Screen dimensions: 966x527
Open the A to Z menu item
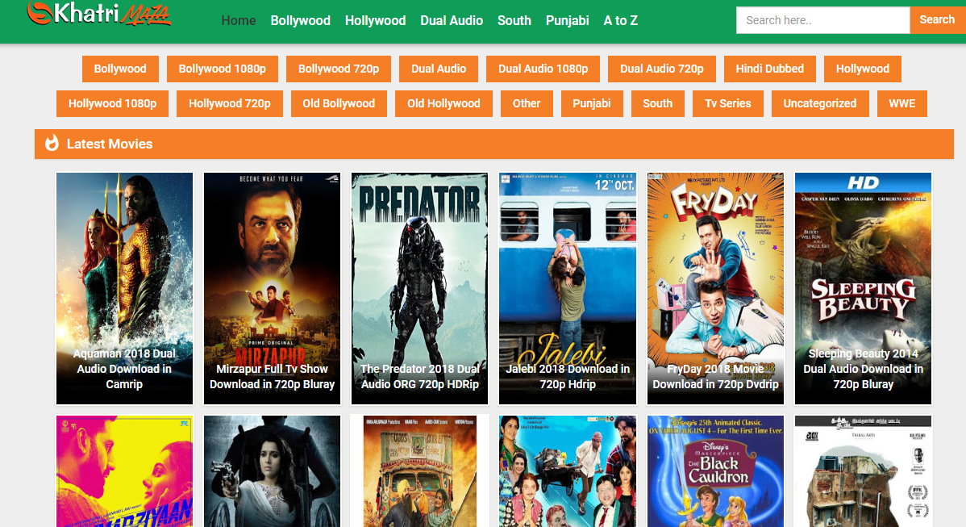click(x=620, y=20)
